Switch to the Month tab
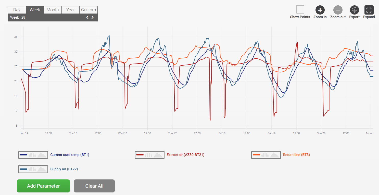 (x=53, y=10)
